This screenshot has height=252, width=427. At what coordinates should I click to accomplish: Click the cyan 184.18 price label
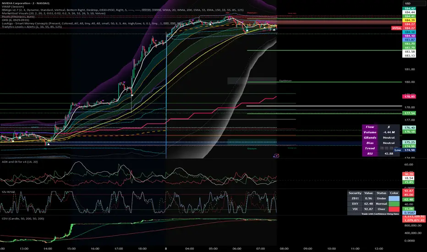(x=409, y=32)
